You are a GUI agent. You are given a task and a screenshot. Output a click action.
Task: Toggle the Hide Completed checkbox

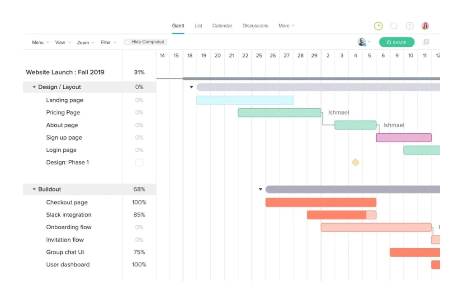tap(128, 42)
